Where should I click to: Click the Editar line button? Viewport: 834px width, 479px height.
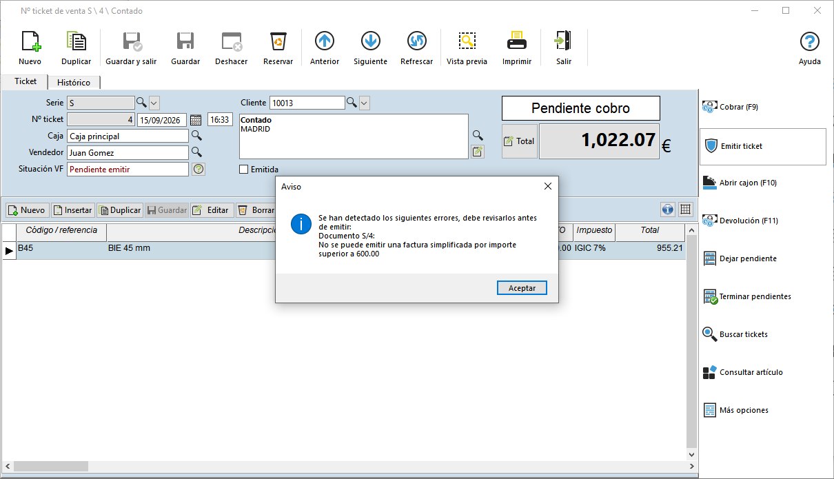pos(212,210)
